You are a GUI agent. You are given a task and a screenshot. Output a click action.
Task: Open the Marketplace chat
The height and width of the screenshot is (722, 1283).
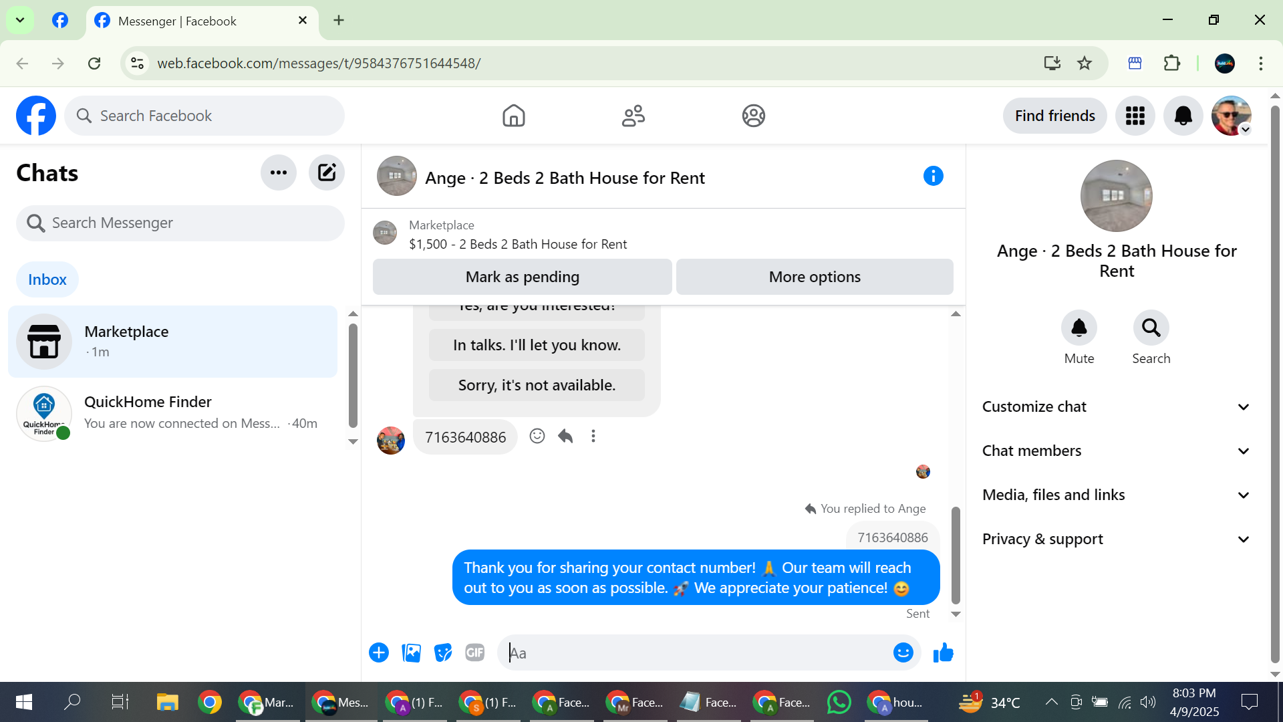pyautogui.click(x=172, y=342)
